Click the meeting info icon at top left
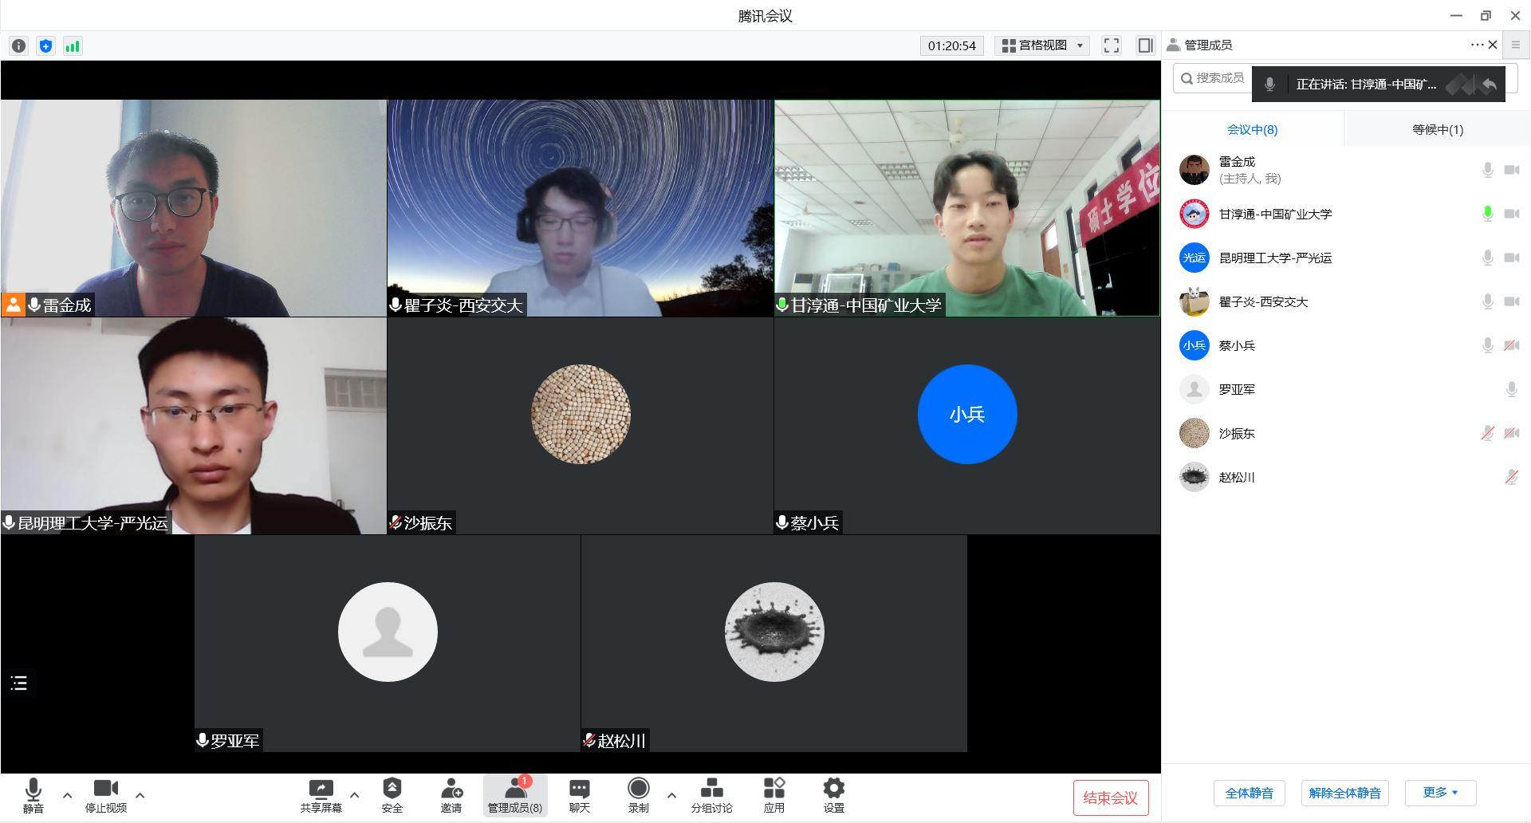Image resolution: width=1531 pixels, height=823 pixels. [x=18, y=46]
